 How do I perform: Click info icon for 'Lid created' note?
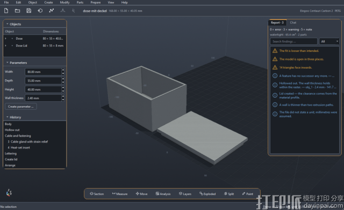click(275, 95)
